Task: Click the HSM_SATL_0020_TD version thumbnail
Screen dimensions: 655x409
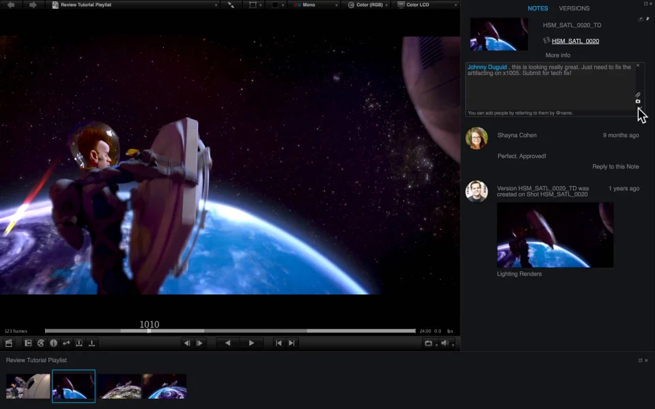Action: point(499,34)
